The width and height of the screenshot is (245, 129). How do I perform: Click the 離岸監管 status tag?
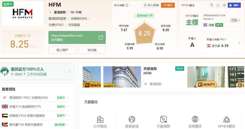pyautogui.click(x=60, y=125)
